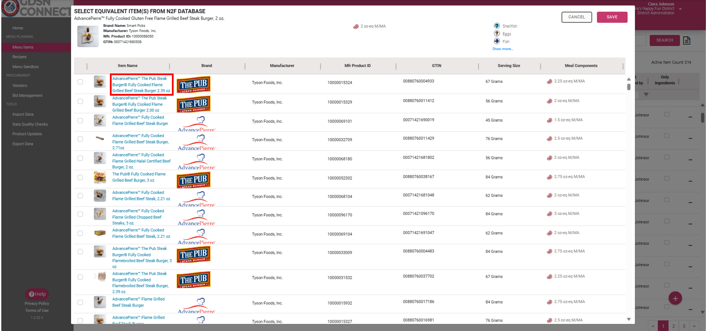
Task: Open Menu Items in the sidebar
Action: pos(23,47)
